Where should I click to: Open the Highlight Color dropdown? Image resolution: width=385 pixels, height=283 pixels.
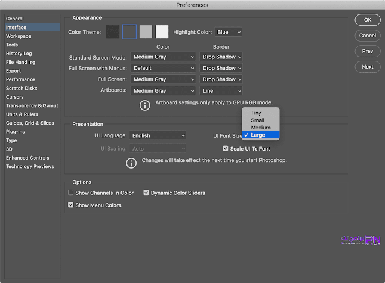point(228,32)
